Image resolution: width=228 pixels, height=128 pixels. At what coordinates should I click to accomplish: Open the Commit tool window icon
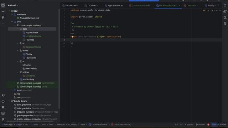[3, 11]
